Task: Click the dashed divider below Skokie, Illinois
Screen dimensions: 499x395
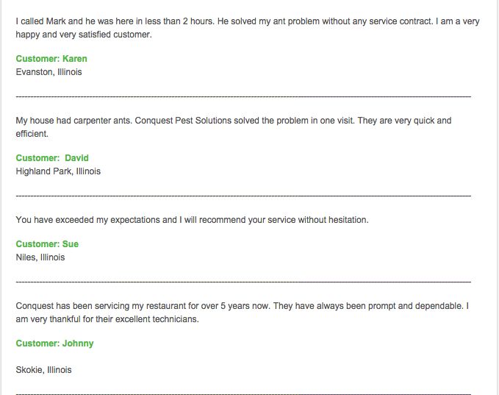Action: click(x=243, y=394)
